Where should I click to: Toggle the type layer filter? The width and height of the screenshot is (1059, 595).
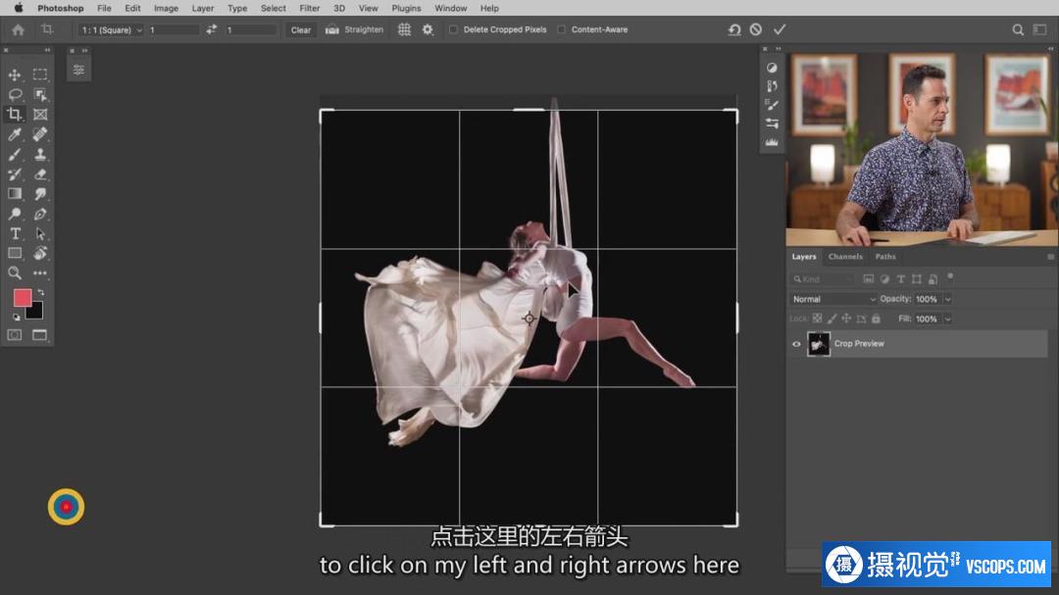click(900, 279)
